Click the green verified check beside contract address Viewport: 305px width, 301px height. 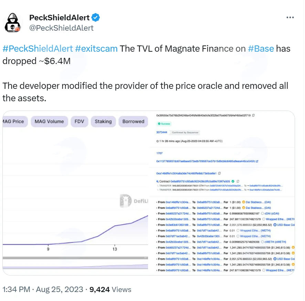click(233, 181)
